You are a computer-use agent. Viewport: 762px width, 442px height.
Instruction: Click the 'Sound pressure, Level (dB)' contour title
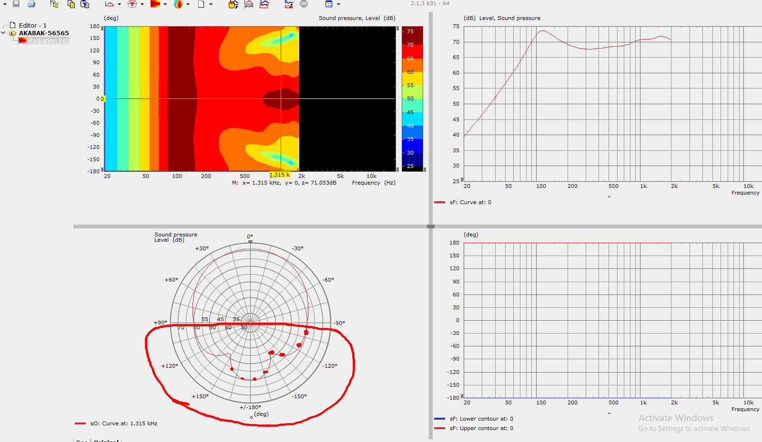point(357,18)
